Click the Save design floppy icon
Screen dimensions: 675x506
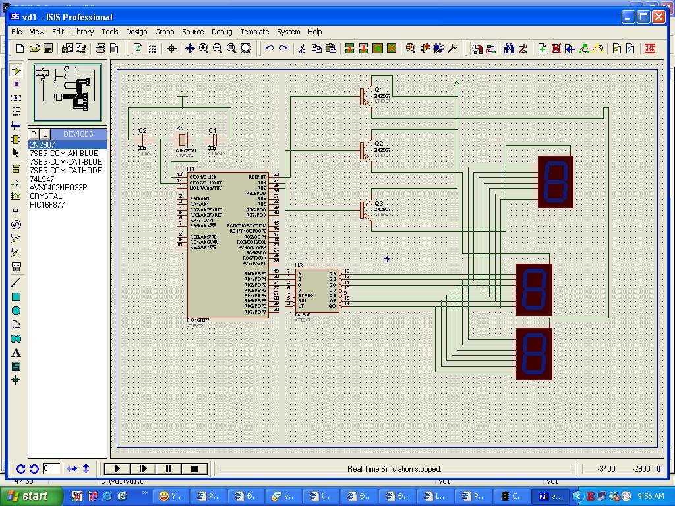(x=48, y=49)
